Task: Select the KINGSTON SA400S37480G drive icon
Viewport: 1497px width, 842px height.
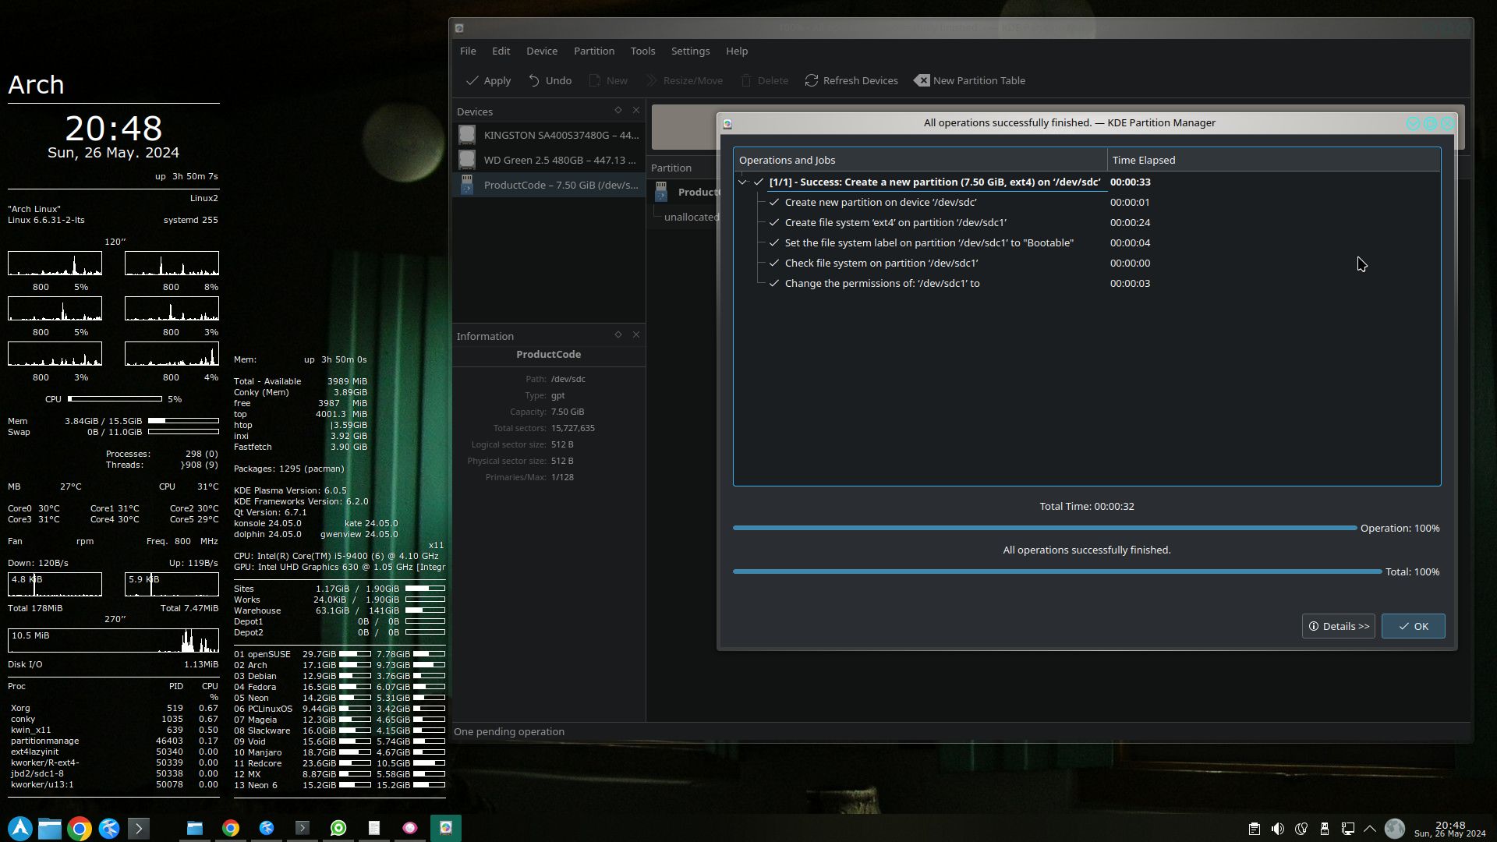Action: [x=467, y=134]
